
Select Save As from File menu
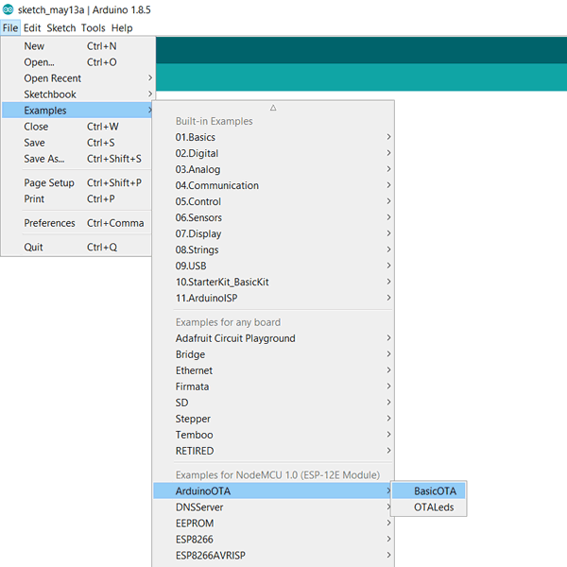click(x=43, y=159)
